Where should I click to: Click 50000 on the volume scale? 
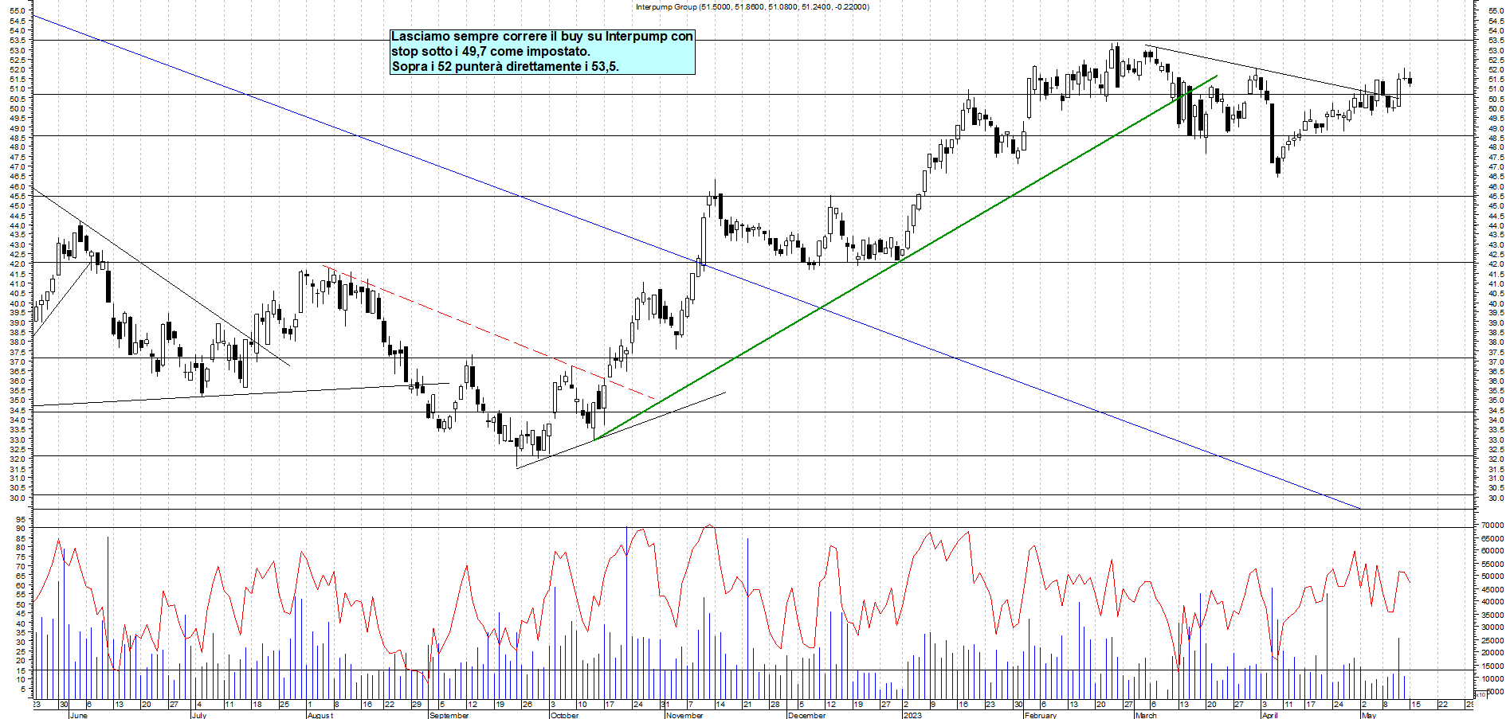[1492, 576]
